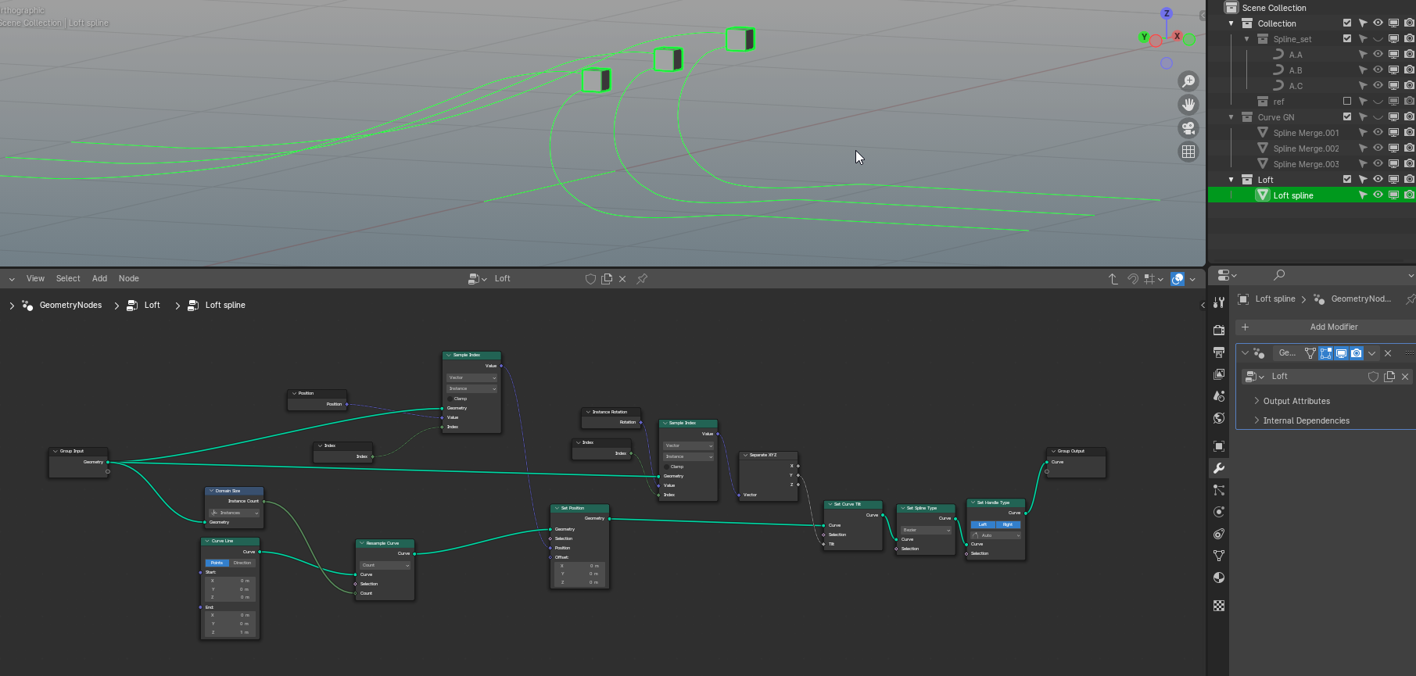The width and height of the screenshot is (1416, 676).
Task: Remove the GeometryNodes modifier with X
Action: point(1388,353)
